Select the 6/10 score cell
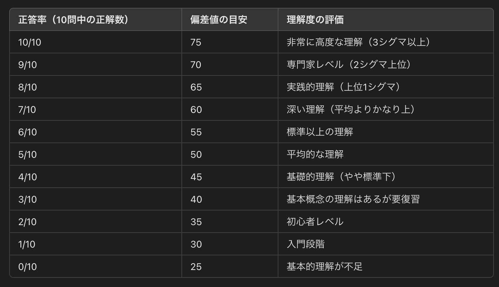Screen dimensions: 499x287 [x=28, y=132]
